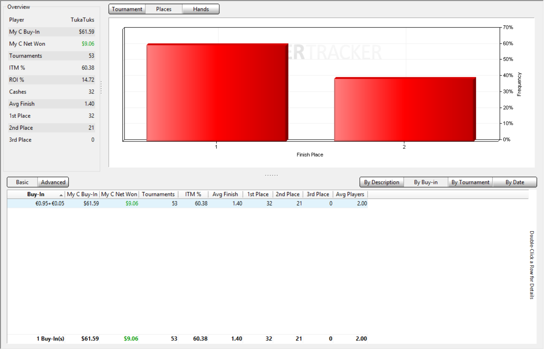
Task: Sort by Tournaments column header
Action: 158,194
